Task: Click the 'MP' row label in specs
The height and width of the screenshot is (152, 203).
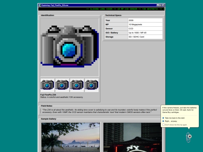Action: pyautogui.click(x=116, y=24)
